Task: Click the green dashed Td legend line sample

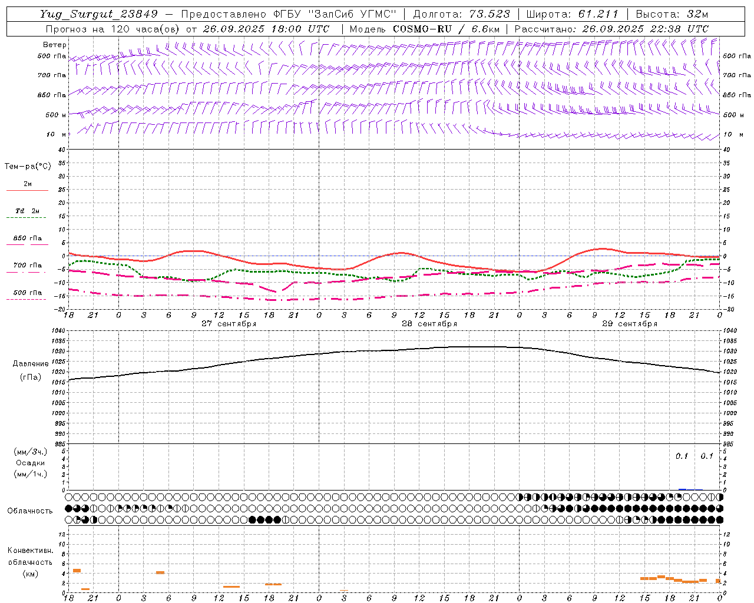Action: pos(27,217)
